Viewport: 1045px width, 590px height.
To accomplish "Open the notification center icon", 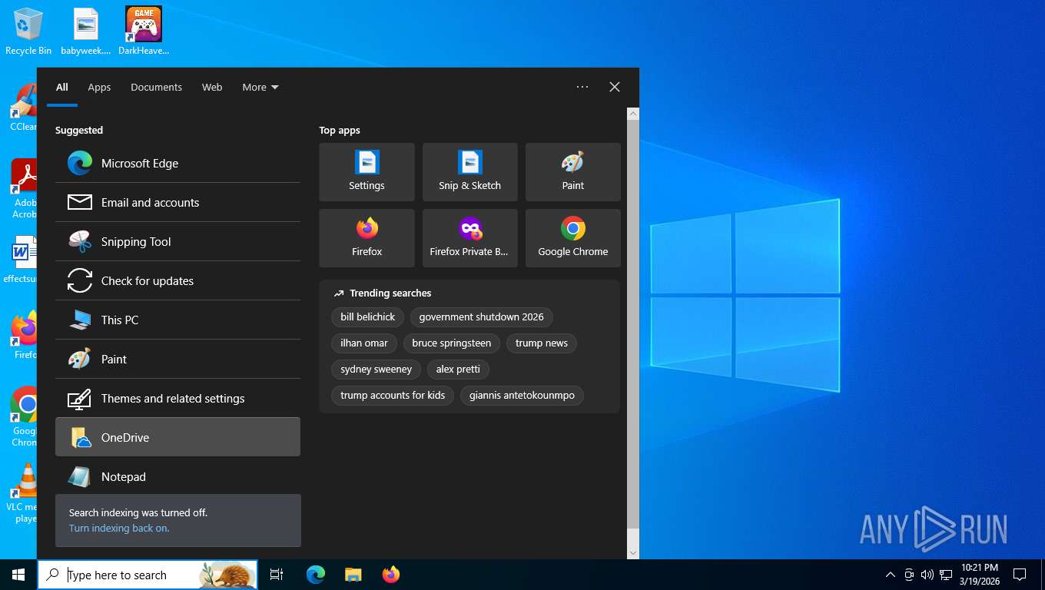I will [x=1020, y=575].
